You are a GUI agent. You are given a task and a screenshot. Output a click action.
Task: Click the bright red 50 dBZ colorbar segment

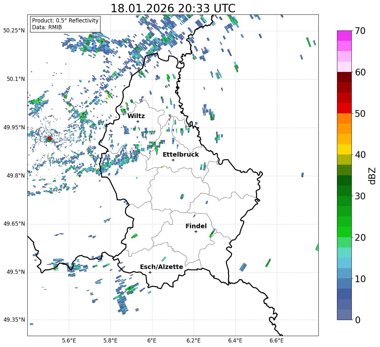(344, 108)
